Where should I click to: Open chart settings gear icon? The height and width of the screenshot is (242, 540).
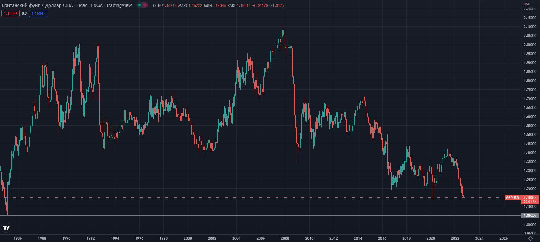[x=530, y=238]
